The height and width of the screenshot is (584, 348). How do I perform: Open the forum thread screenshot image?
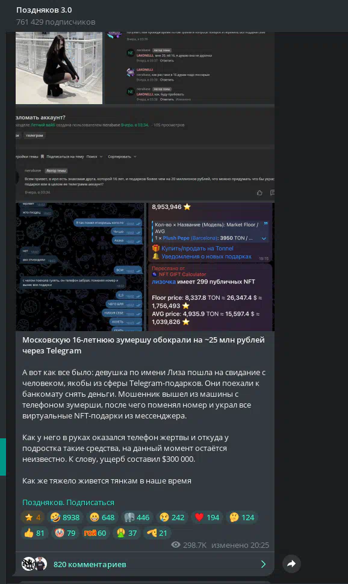pyautogui.click(x=145, y=153)
